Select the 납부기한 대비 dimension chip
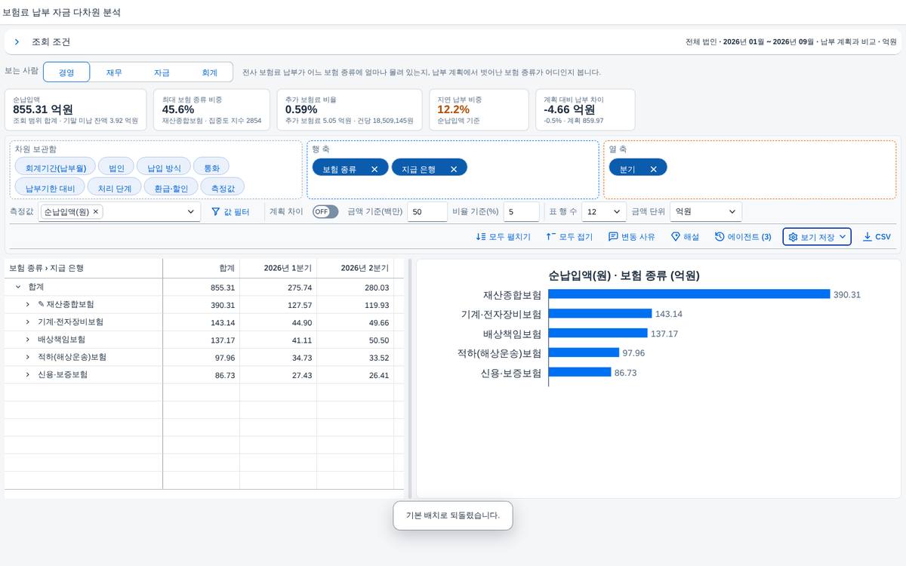The width and height of the screenshot is (906, 566). coord(50,187)
